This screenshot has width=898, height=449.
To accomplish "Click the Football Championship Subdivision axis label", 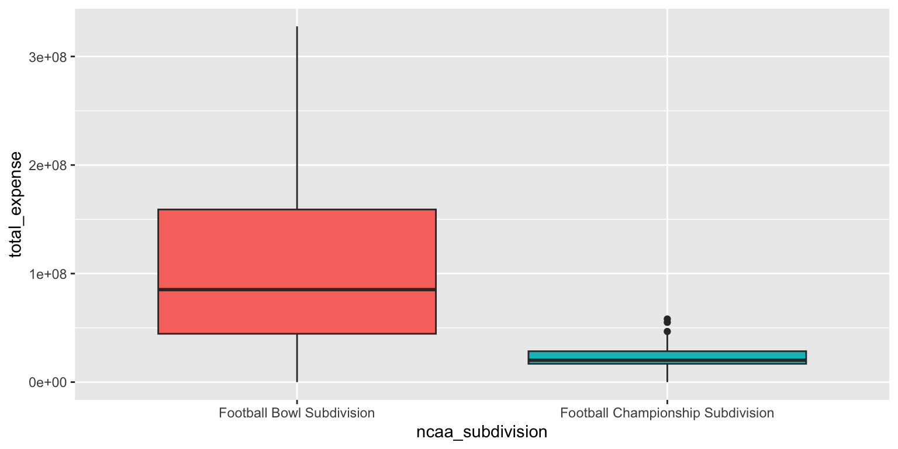I will (667, 413).
